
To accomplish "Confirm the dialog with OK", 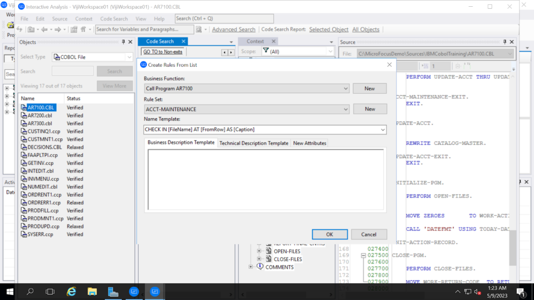I will (330, 234).
